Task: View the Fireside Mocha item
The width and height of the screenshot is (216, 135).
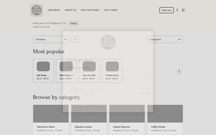Action: click(x=112, y=71)
